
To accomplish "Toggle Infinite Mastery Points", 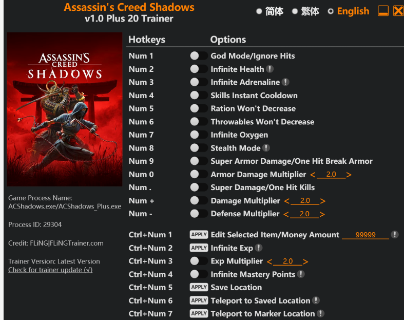I will (199, 274).
